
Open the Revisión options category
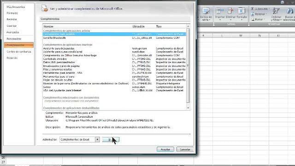tap(12, 19)
